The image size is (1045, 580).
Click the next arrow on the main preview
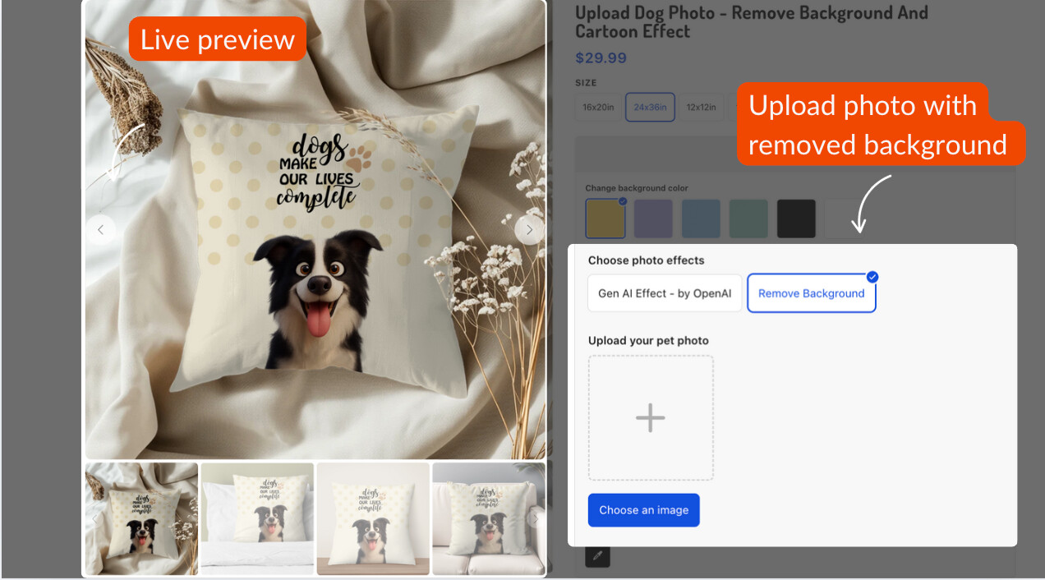coord(529,230)
